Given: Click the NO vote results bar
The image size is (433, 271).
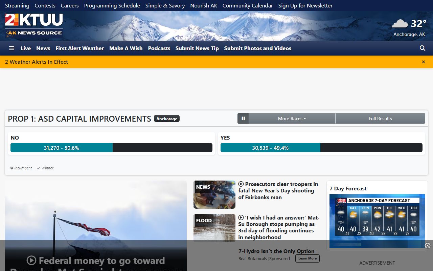Looking at the screenshot, I should (x=111, y=148).
